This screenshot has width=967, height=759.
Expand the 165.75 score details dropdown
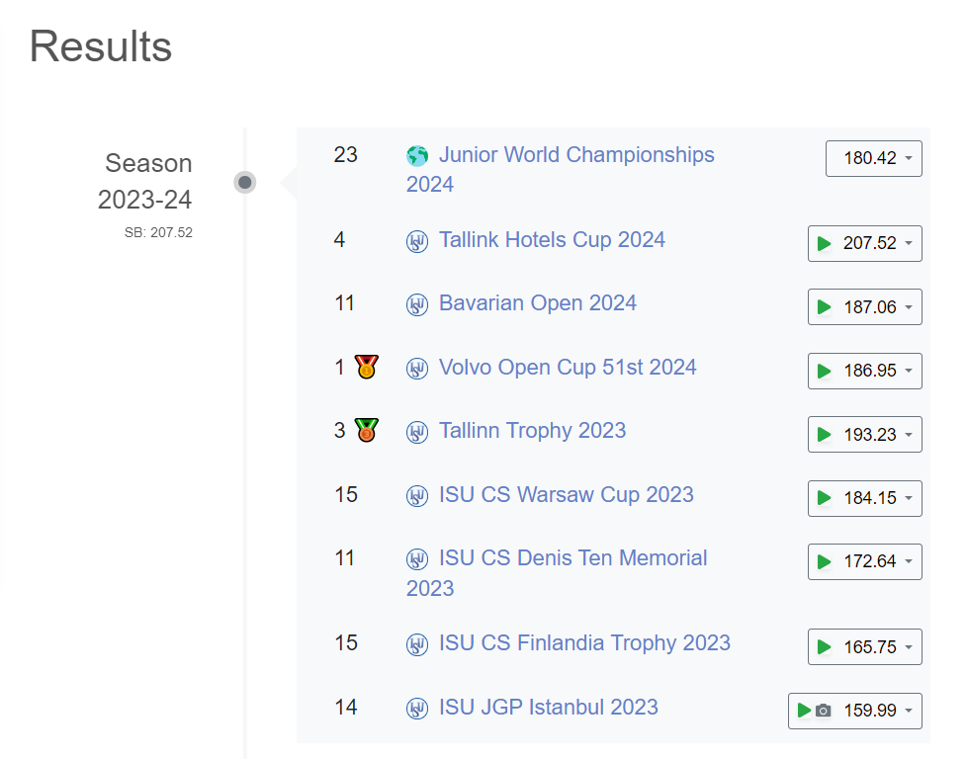pos(865,646)
